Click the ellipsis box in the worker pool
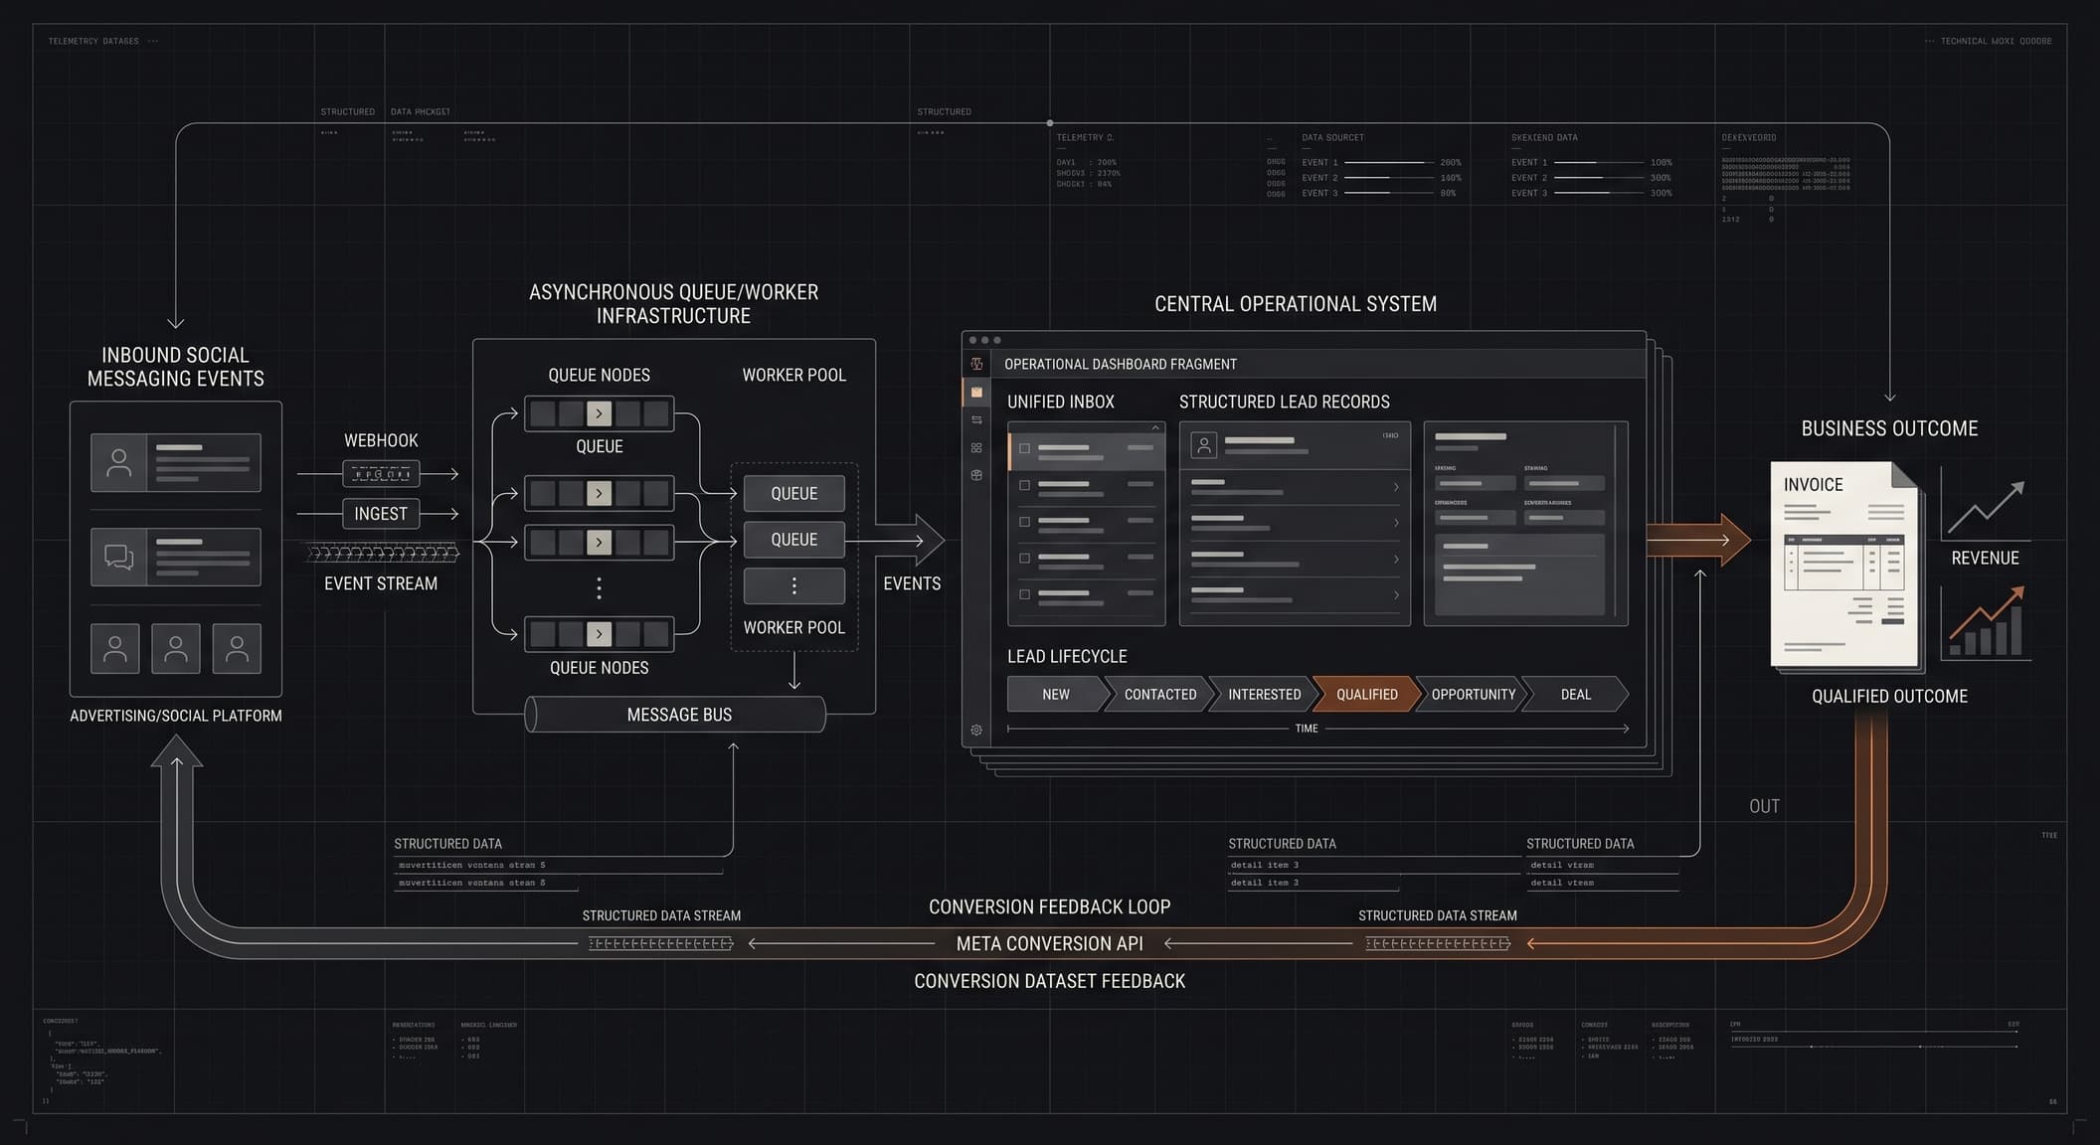 tap(794, 586)
